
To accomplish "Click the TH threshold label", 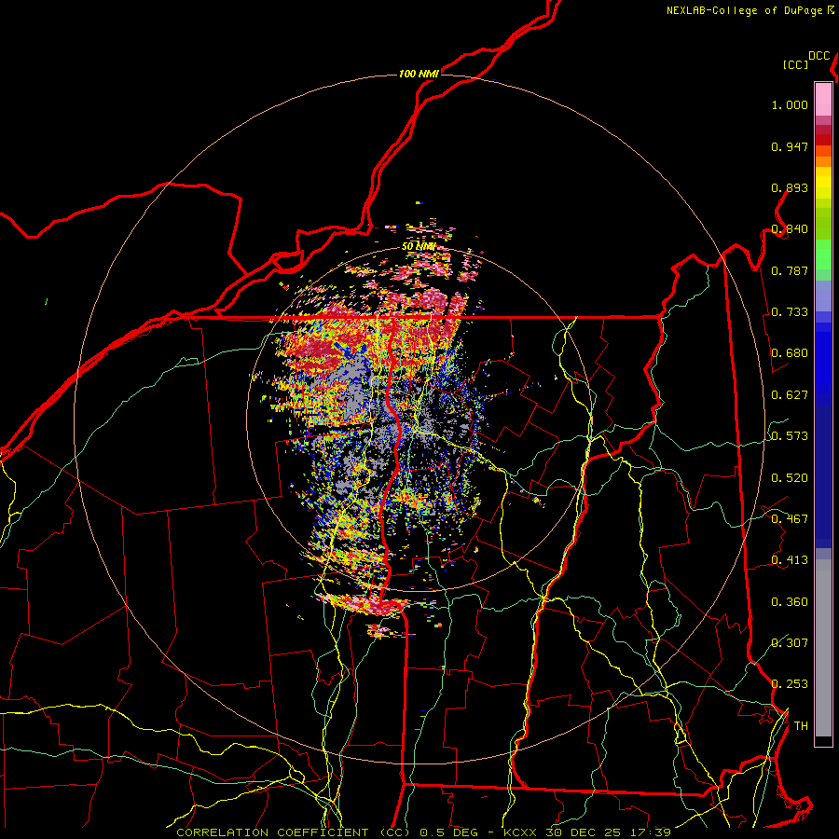I will click(801, 726).
